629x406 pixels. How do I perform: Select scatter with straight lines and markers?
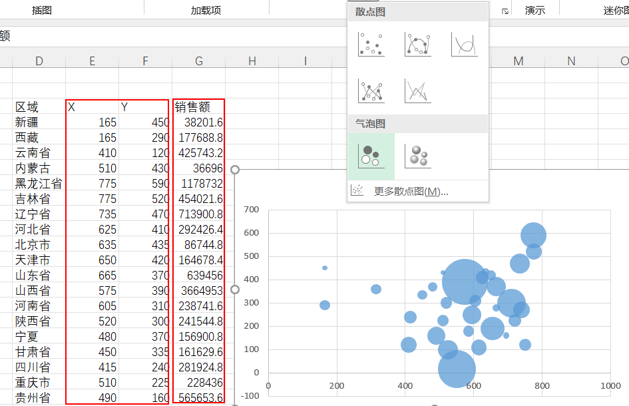[371, 91]
